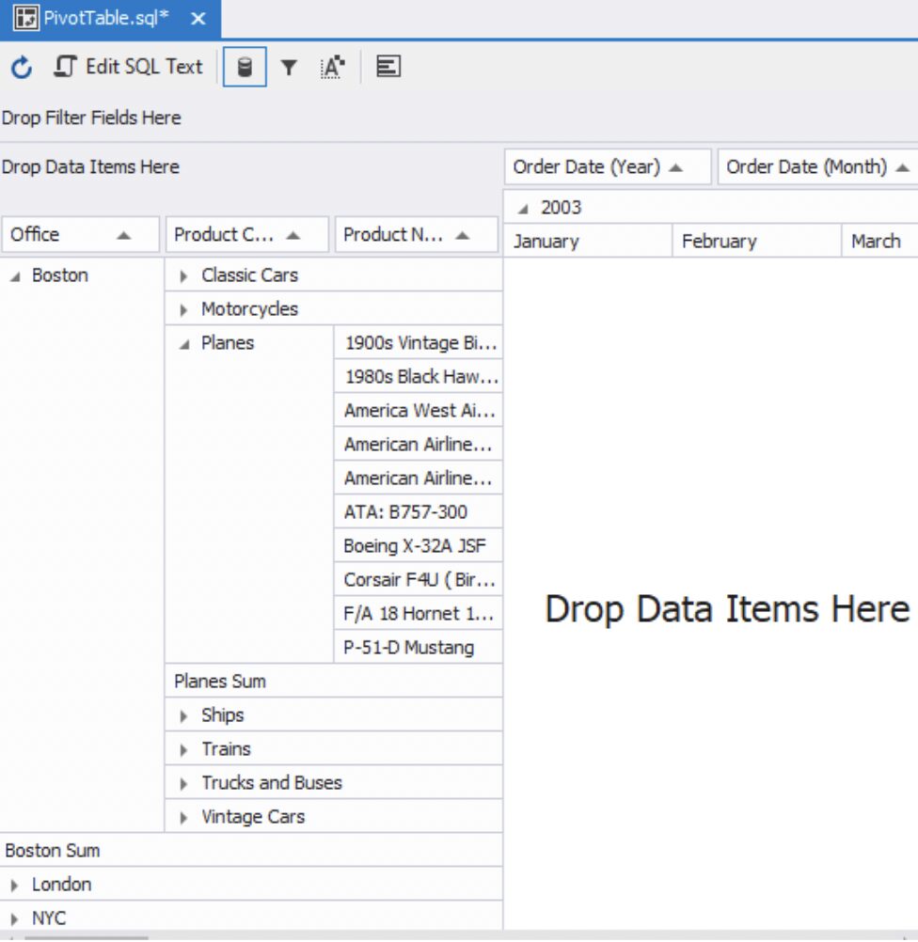This screenshot has height=942, width=918.
Task: Expand the London office row
Action: [x=15, y=886]
